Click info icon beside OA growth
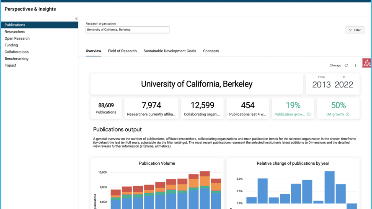The image size is (372, 209). pyautogui.click(x=348, y=115)
